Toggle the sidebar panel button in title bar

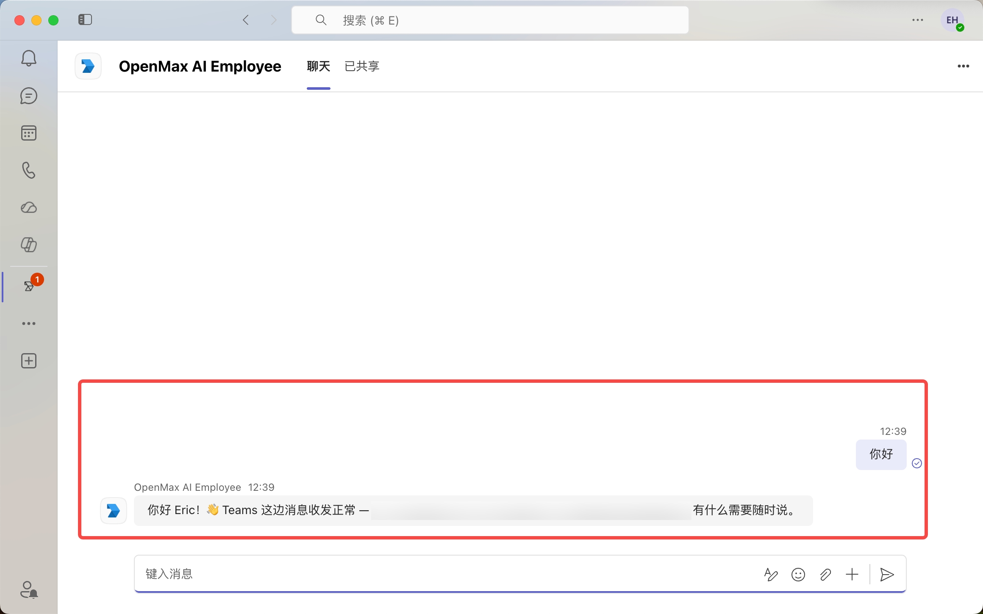click(x=85, y=20)
